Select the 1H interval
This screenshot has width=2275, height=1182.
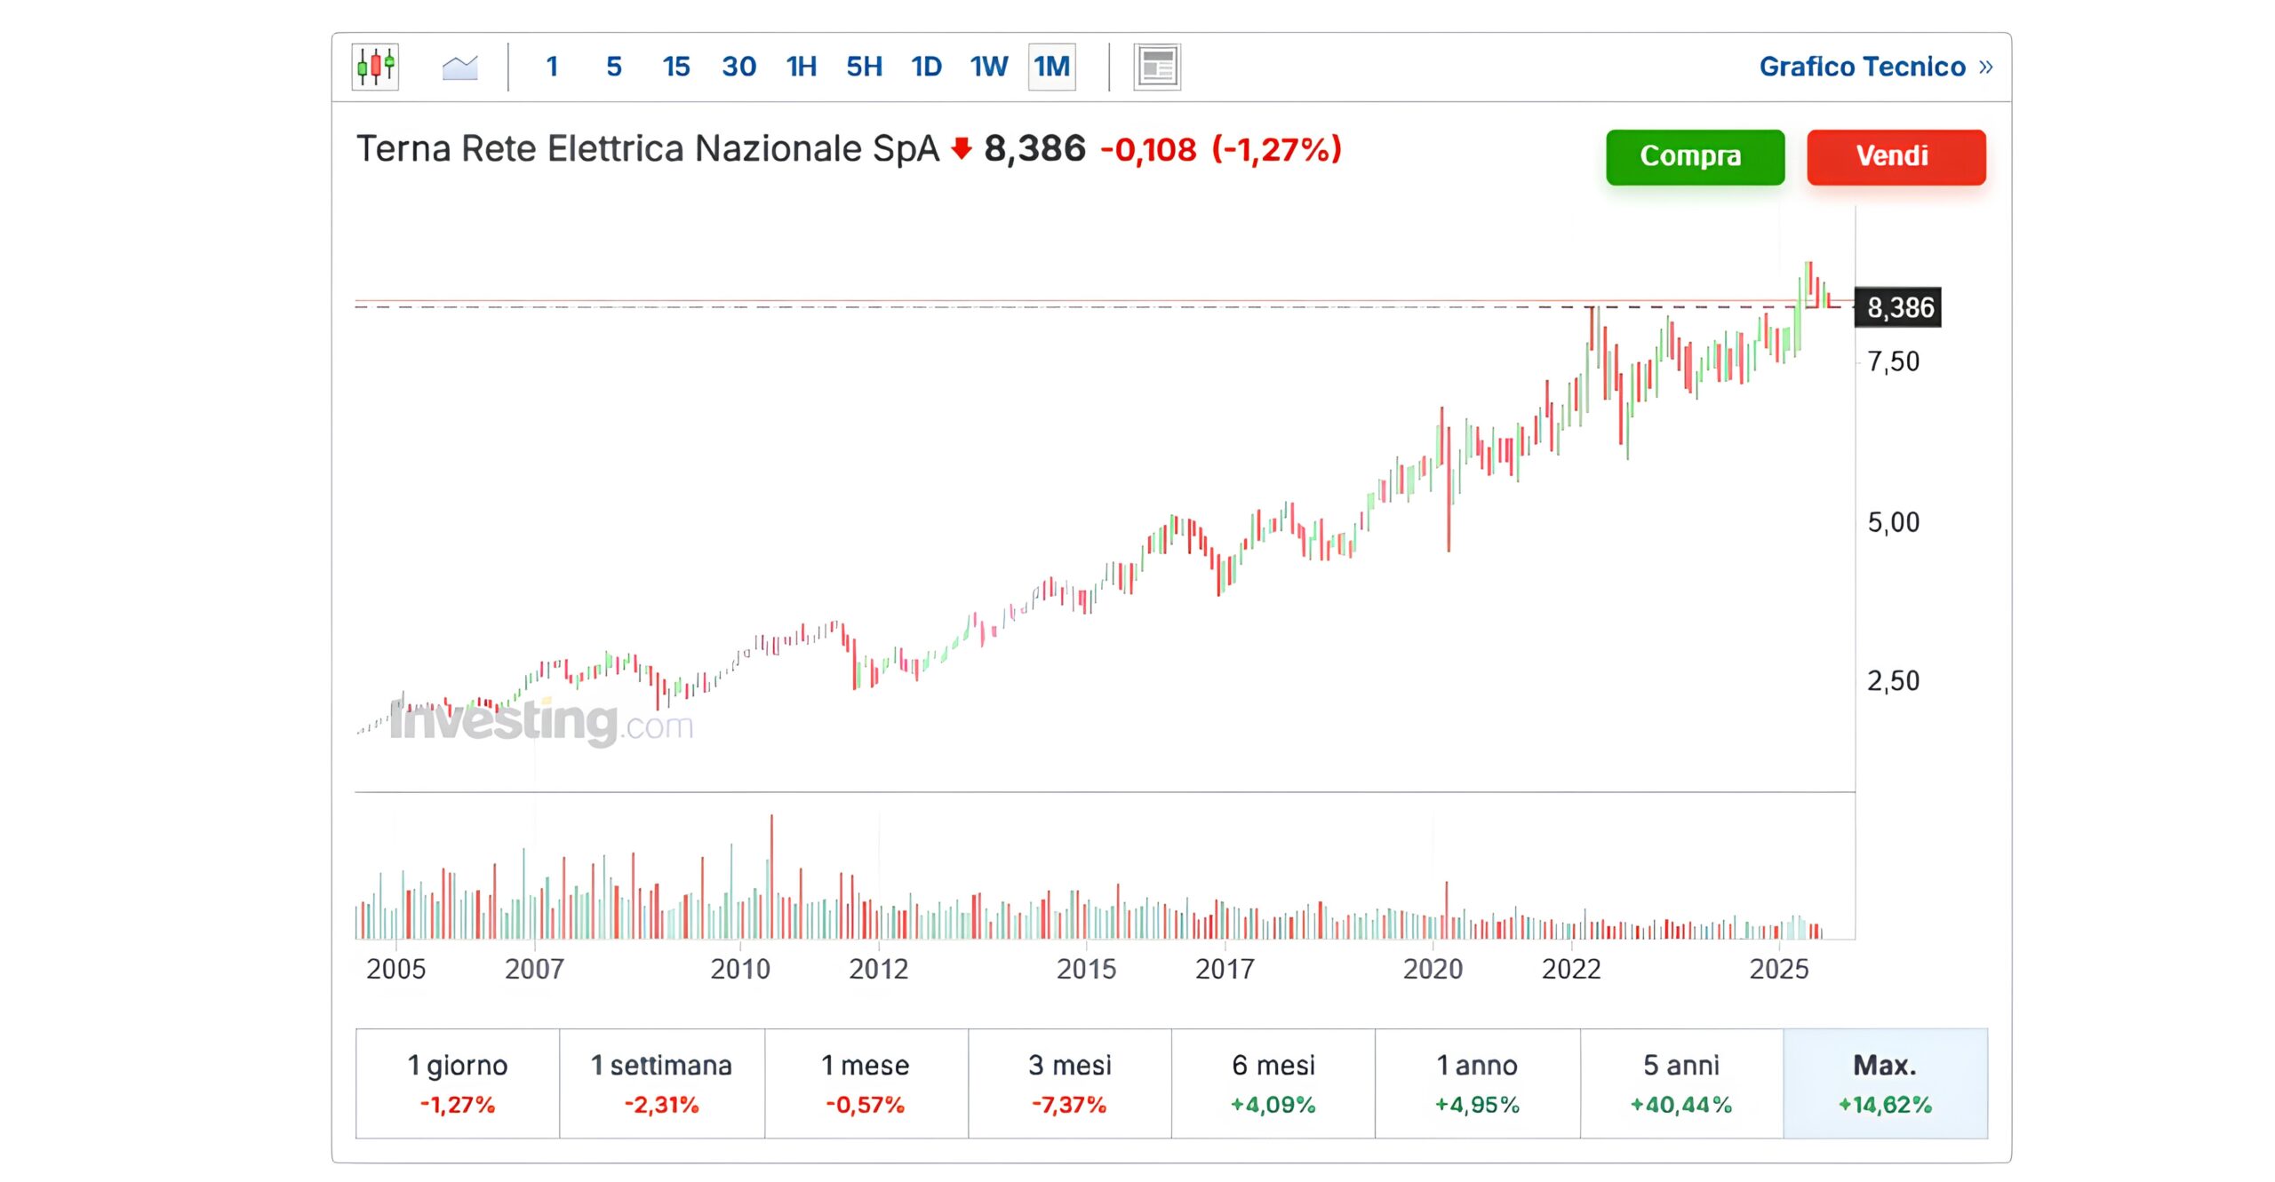(x=802, y=67)
